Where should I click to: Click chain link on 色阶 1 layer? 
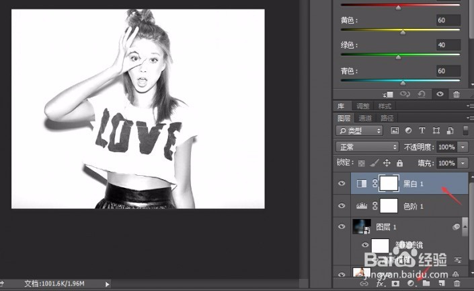375,206
